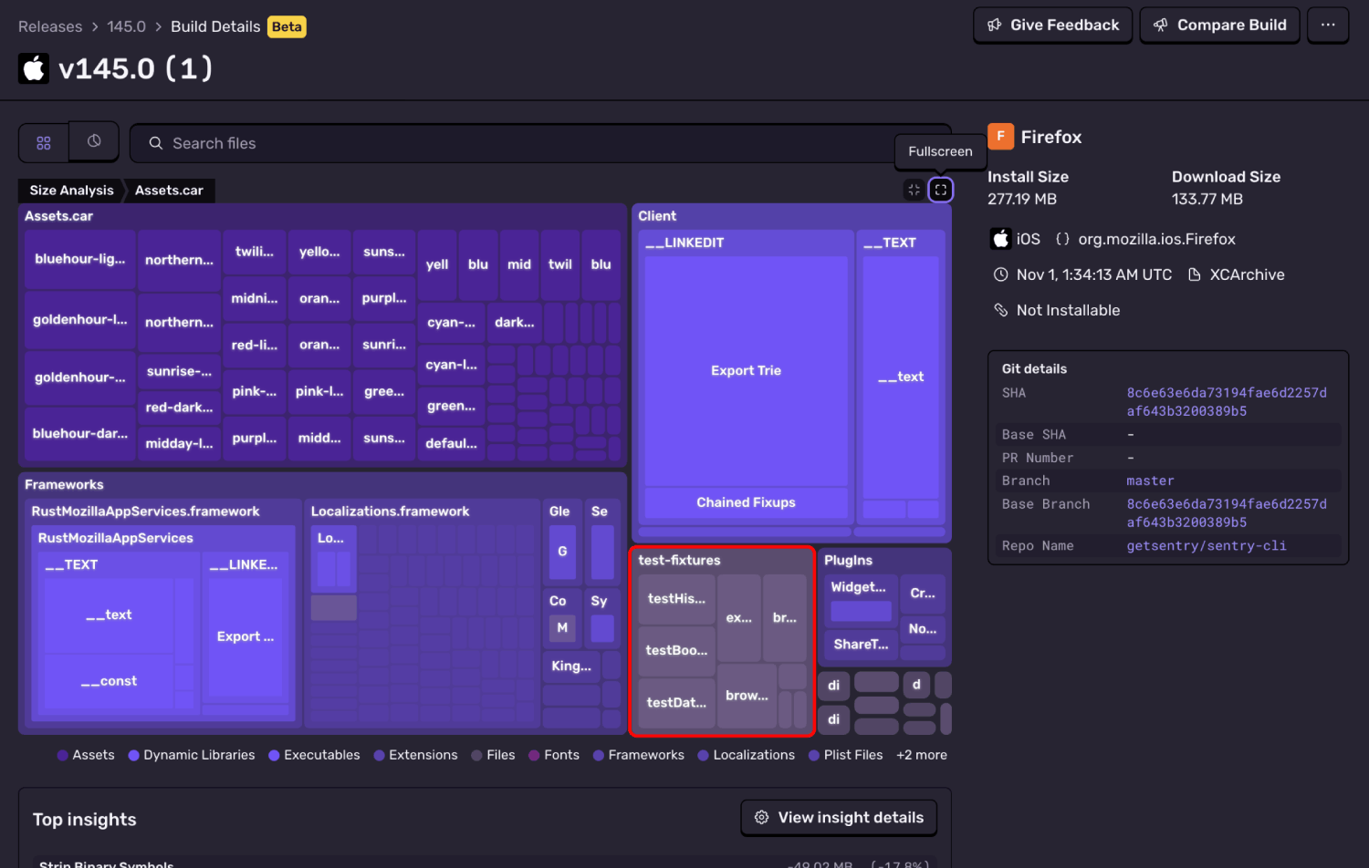Click the collapse zoom icon beside Fullscreen
The height and width of the screenshot is (868, 1369).
point(914,190)
